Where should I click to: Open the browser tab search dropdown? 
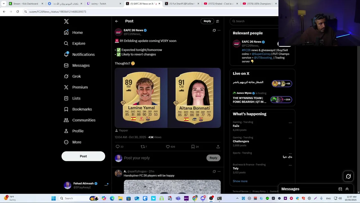click(x=3, y=4)
